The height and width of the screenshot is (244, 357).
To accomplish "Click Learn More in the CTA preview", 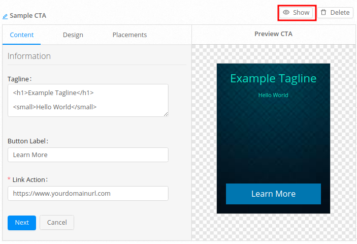I will coord(273,194).
